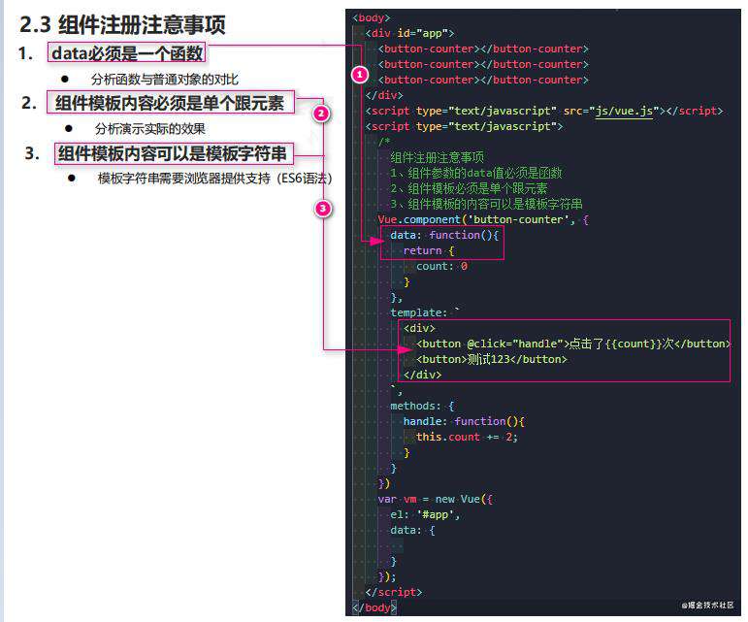The width and height of the screenshot is (748, 622).
Task: Click the "methods: {" code line
Action: (x=422, y=406)
